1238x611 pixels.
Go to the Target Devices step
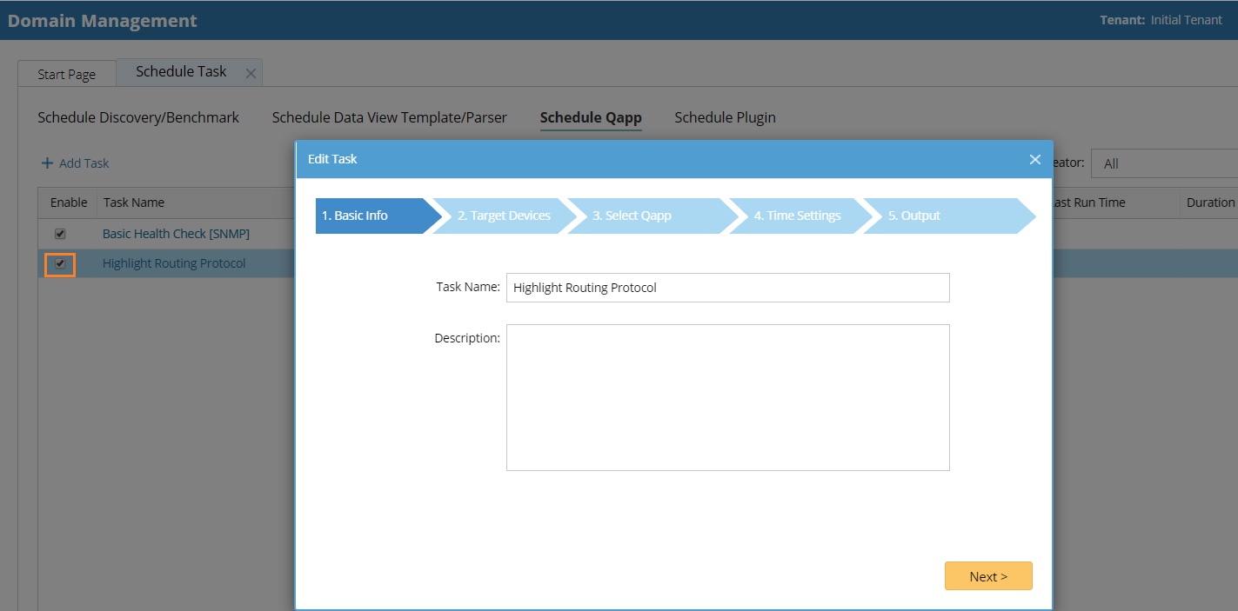504,216
